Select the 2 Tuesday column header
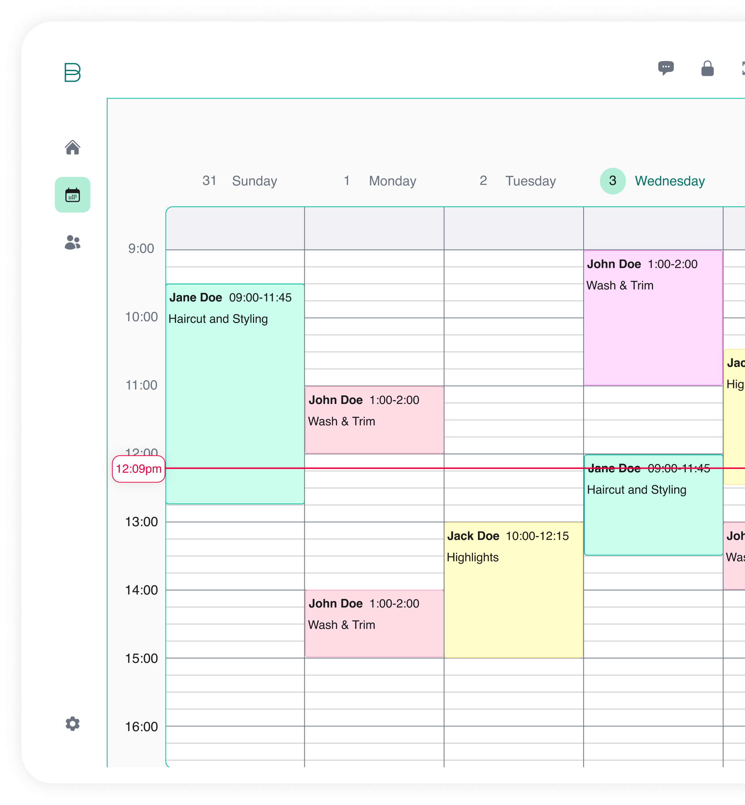The height and width of the screenshot is (805, 745). pyautogui.click(x=518, y=181)
